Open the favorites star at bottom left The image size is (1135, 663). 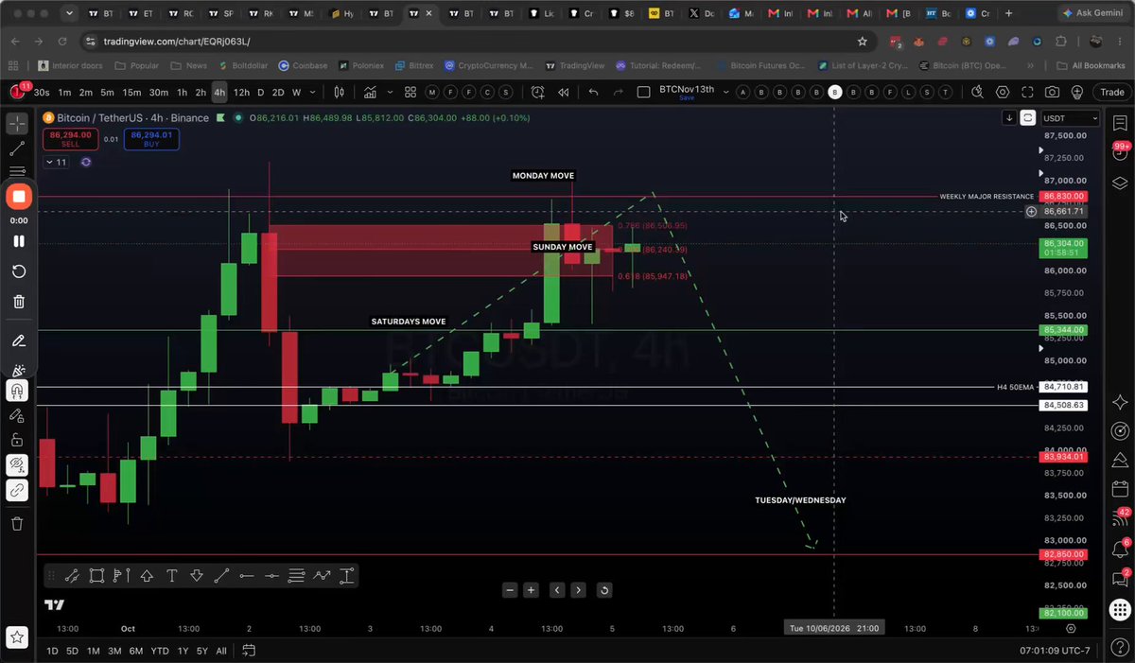18,637
